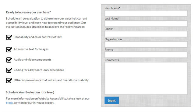The width and height of the screenshot is (195, 112).
Task: Click the checkmark icon beside Audio and video components
Action: pyautogui.click(x=9, y=60)
